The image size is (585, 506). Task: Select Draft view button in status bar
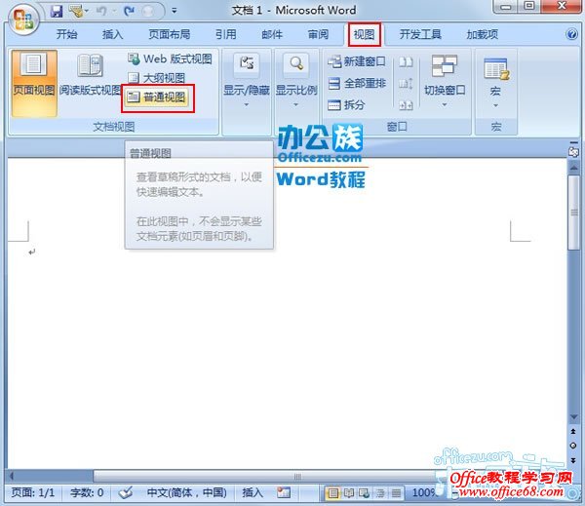pyautogui.click(x=396, y=493)
